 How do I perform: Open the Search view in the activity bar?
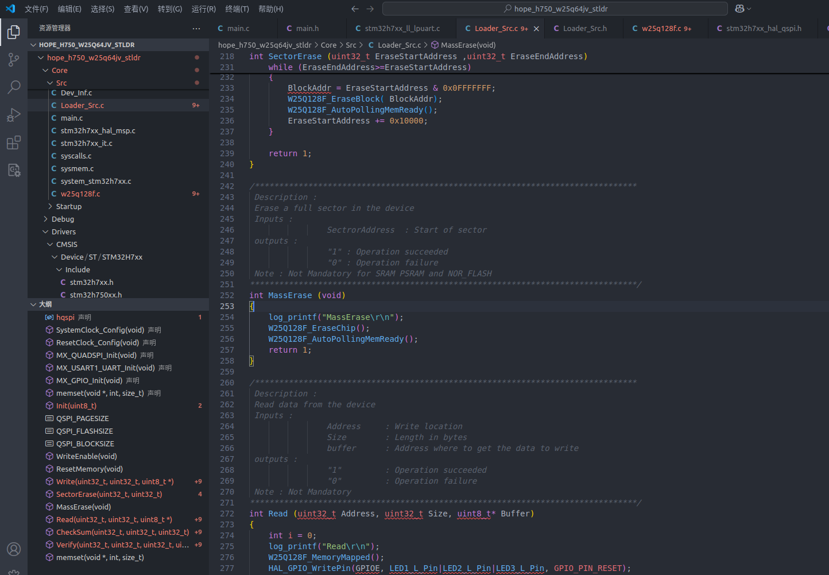tap(13, 87)
